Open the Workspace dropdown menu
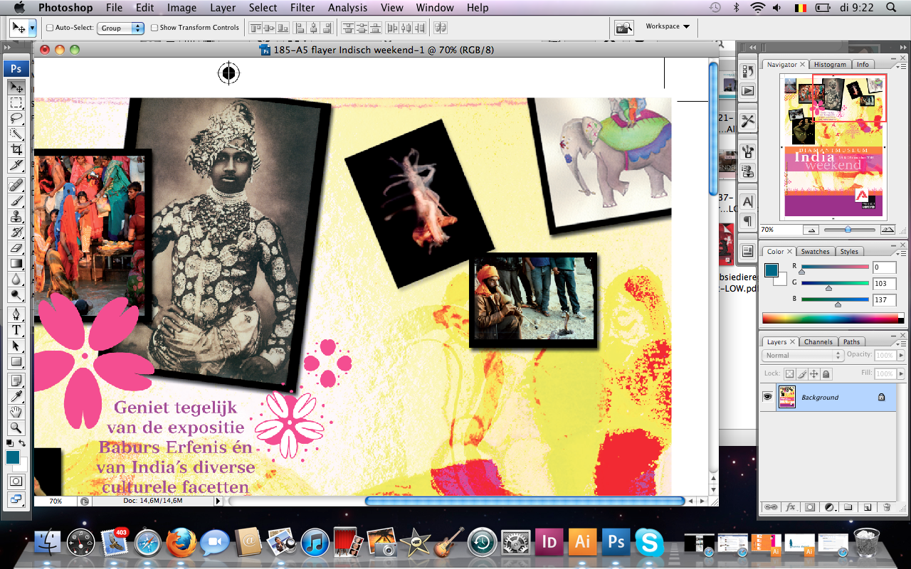 coord(668,26)
